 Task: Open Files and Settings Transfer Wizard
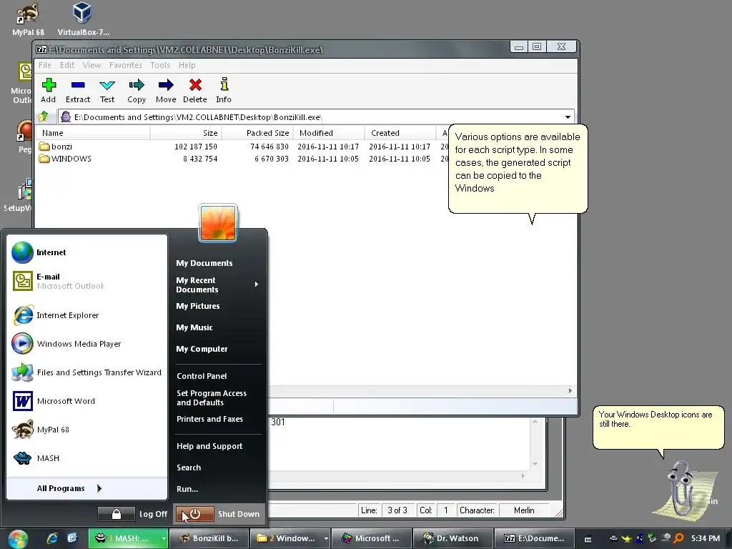(x=86, y=372)
